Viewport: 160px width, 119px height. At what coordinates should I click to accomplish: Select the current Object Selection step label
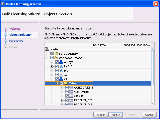coord(21,35)
